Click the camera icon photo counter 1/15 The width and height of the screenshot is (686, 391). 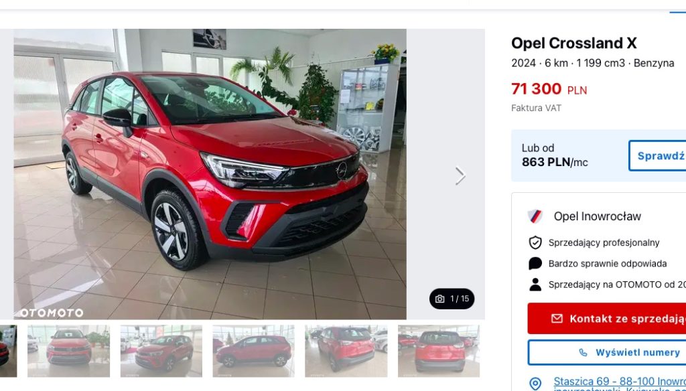click(x=452, y=299)
